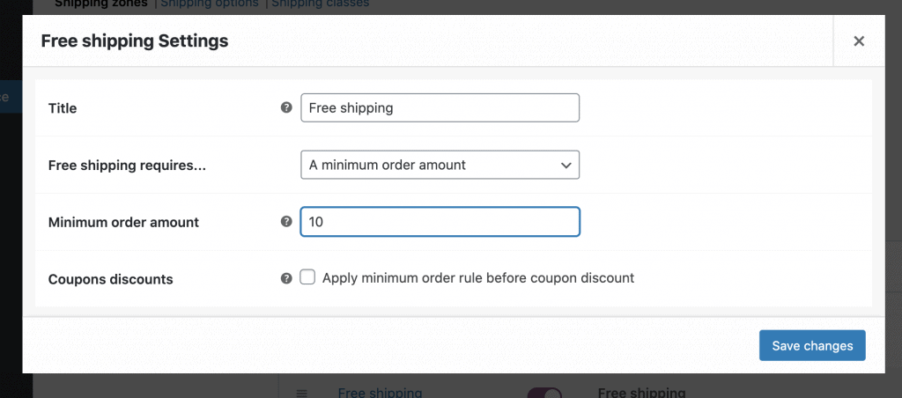
Task: Click the Minimum order amount label text
Action: coord(123,222)
